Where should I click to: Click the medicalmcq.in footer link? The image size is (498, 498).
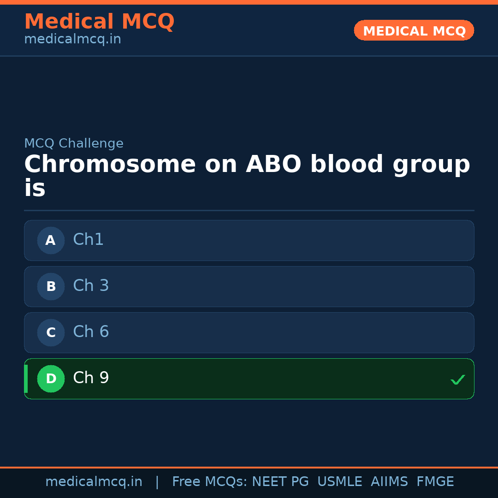[x=94, y=481]
